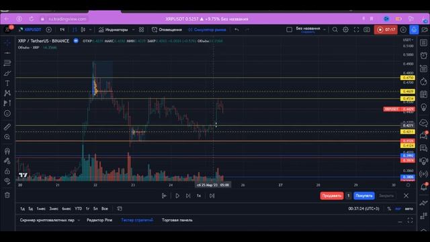Image resolution: width=430 pixels, height=242 pixels.
Task: Open the four-square chart layout icon
Action: coord(142,30)
